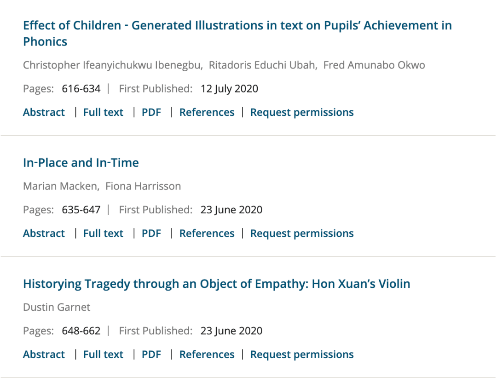Image resolution: width=497 pixels, height=378 pixels.
Task: Download PDF for pages 616-634 article
Action: [x=151, y=112]
